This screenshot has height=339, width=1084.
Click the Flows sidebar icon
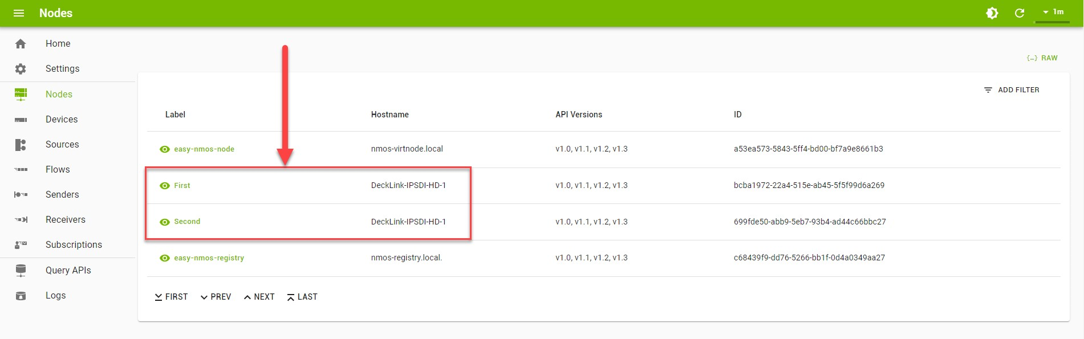(x=21, y=170)
